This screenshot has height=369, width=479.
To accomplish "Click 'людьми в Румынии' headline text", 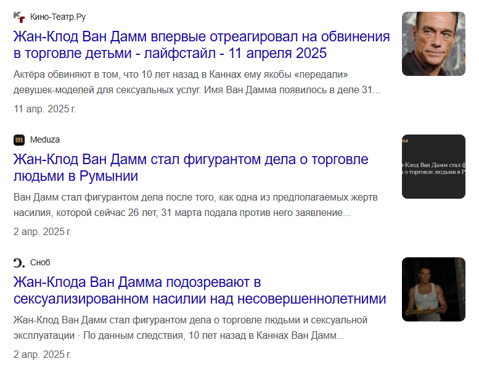I will pyautogui.click(x=76, y=176).
